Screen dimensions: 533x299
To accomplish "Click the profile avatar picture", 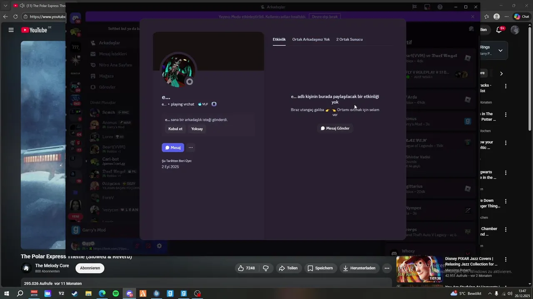I will tap(178, 71).
